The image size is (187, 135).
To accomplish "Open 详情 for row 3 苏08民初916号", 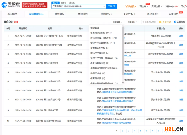I will (181, 54).
